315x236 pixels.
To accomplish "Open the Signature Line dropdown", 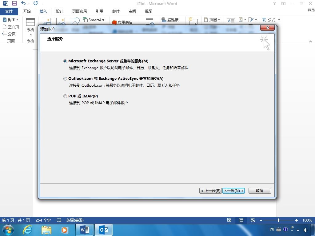I will (253, 20).
